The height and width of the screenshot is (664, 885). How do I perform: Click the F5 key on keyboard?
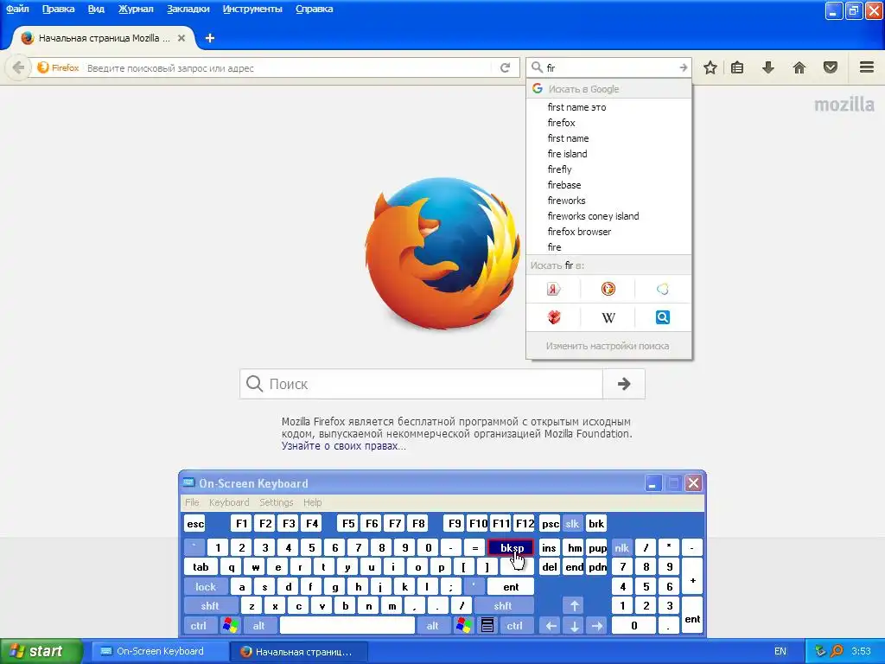pyautogui.click(x=348, y=523)
